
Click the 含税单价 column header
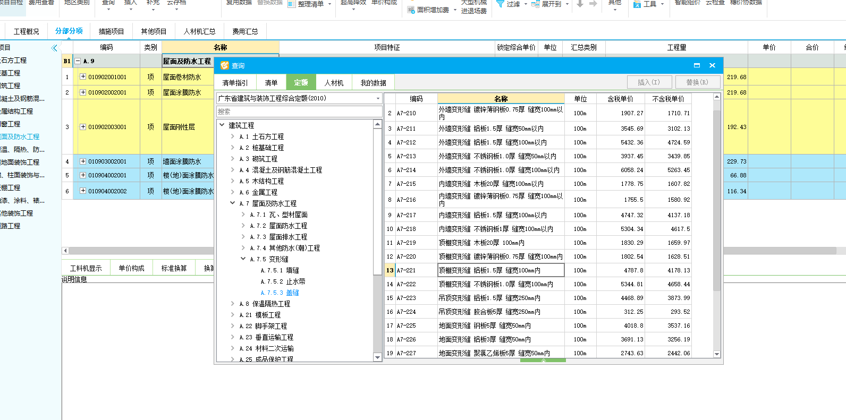click(x=621, y=99)
